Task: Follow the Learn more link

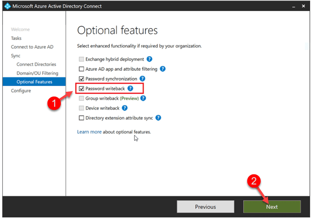Action: pyautogui.click(x=90, y=132)
